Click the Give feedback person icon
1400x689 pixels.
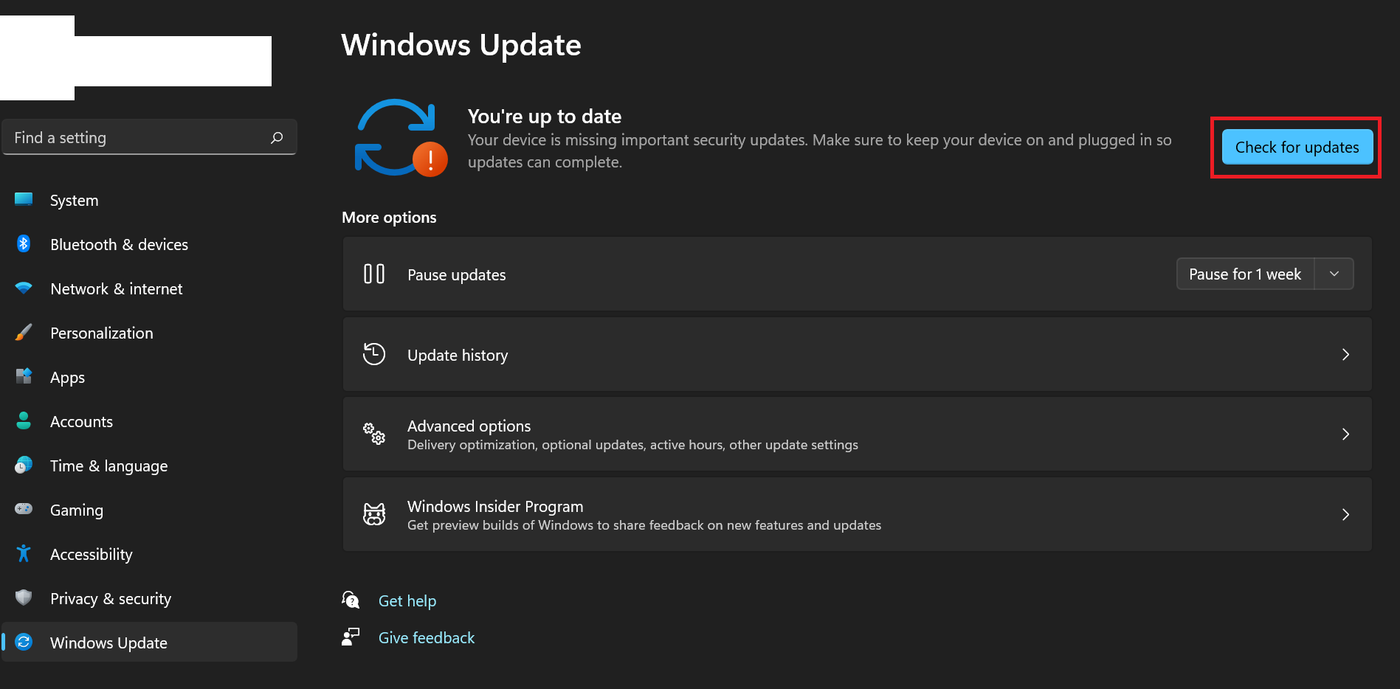pos(351,637)
